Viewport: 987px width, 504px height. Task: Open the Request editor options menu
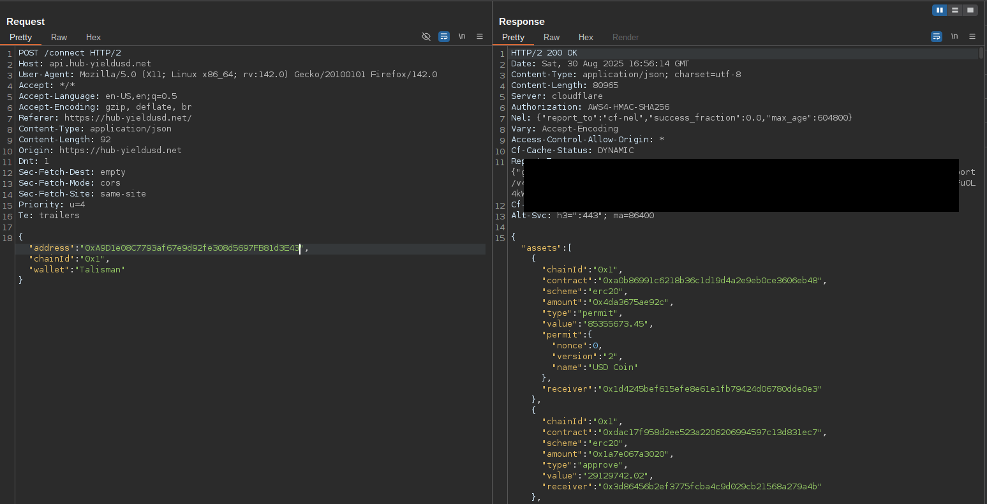480,36
